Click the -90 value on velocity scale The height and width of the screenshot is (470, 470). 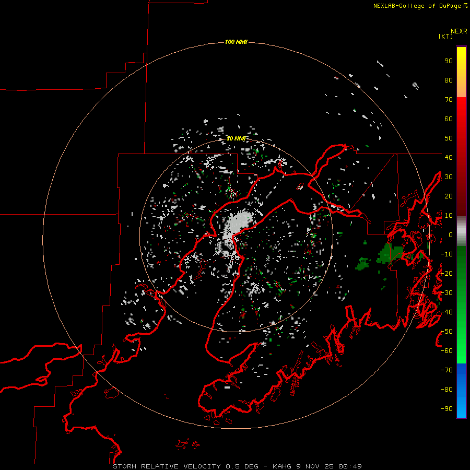click(x=446, y=408)
